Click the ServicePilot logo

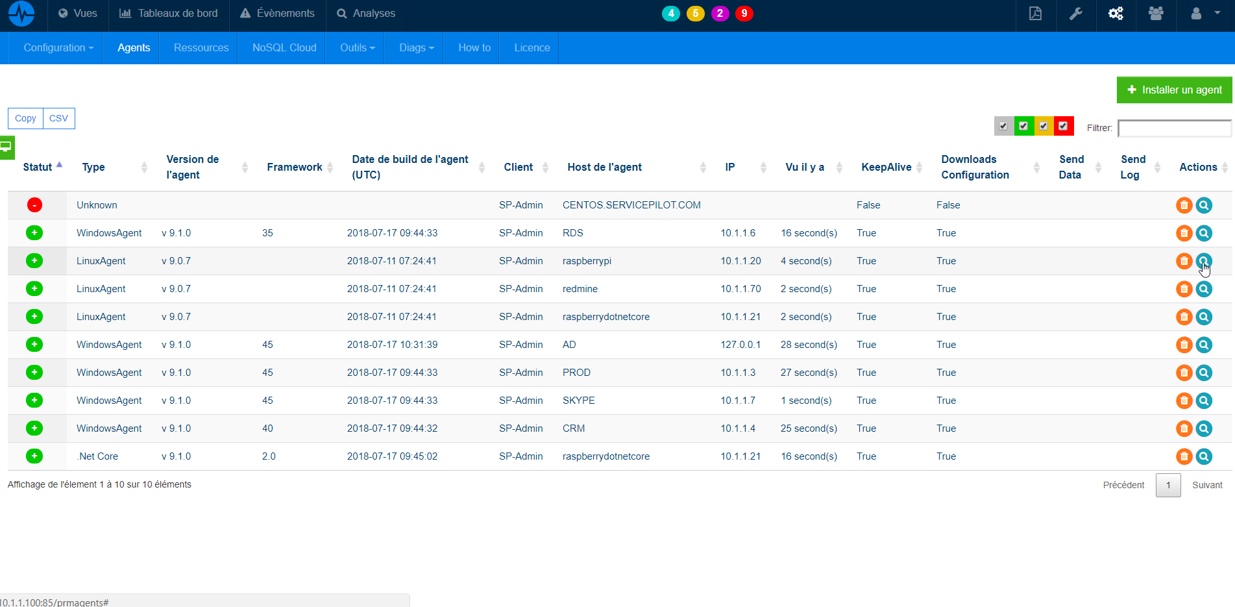[x=21, y=14]
